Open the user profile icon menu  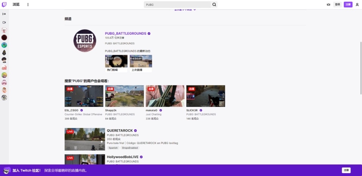click(x=357, y=5)
